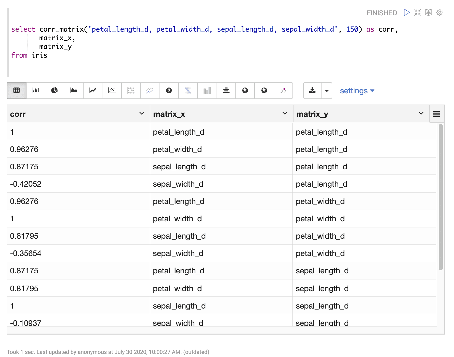This screenshot has width=454, height=357.
Task: Select the scatter chart visualization
Action: pyautogui.click(x=112, y=91)
